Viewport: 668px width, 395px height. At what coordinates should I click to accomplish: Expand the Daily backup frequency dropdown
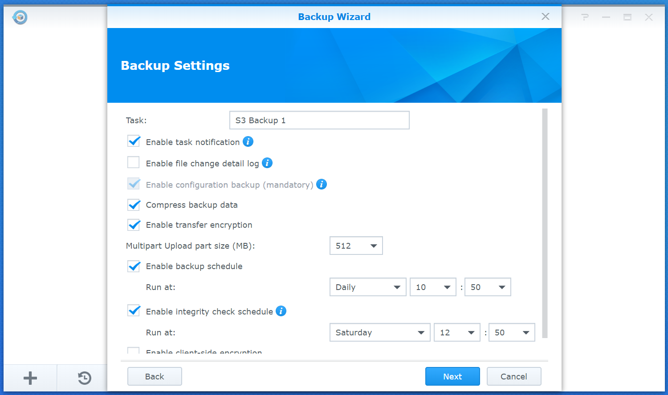368,287
